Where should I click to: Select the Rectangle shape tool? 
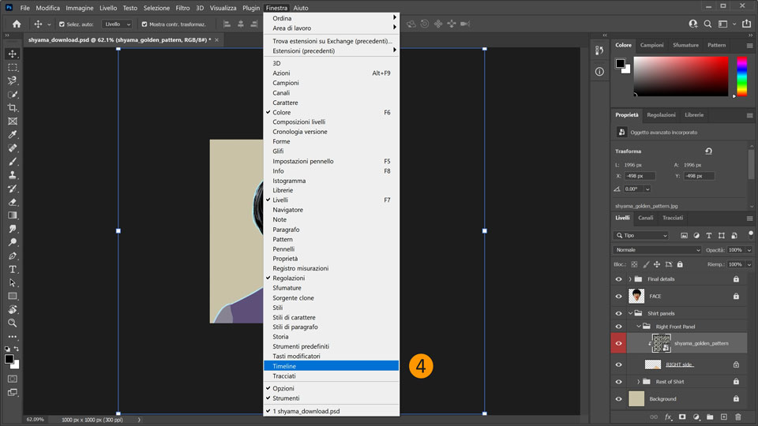pos(13,296)
